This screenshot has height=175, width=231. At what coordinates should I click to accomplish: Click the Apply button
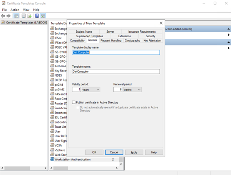(x=134, y=152)
